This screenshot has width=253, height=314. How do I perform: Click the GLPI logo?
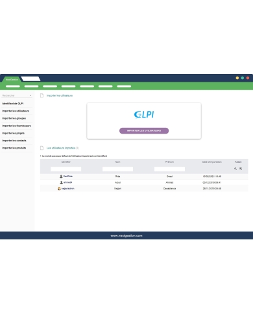144,114
